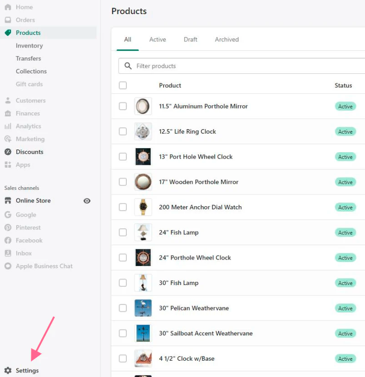Open Collections in the sidebar
The width and height of the screenshot is (365, 377).
[x=31, y=71]
